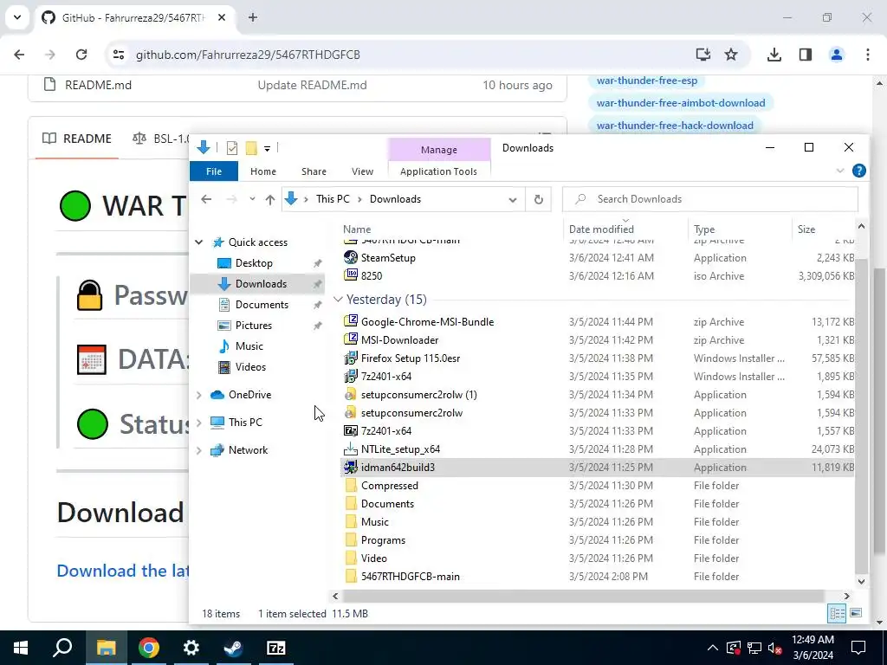The height and width of the screenshot is (665, 887).
Task: Open Chrome three-dot menu
Action: coord(868,55)
